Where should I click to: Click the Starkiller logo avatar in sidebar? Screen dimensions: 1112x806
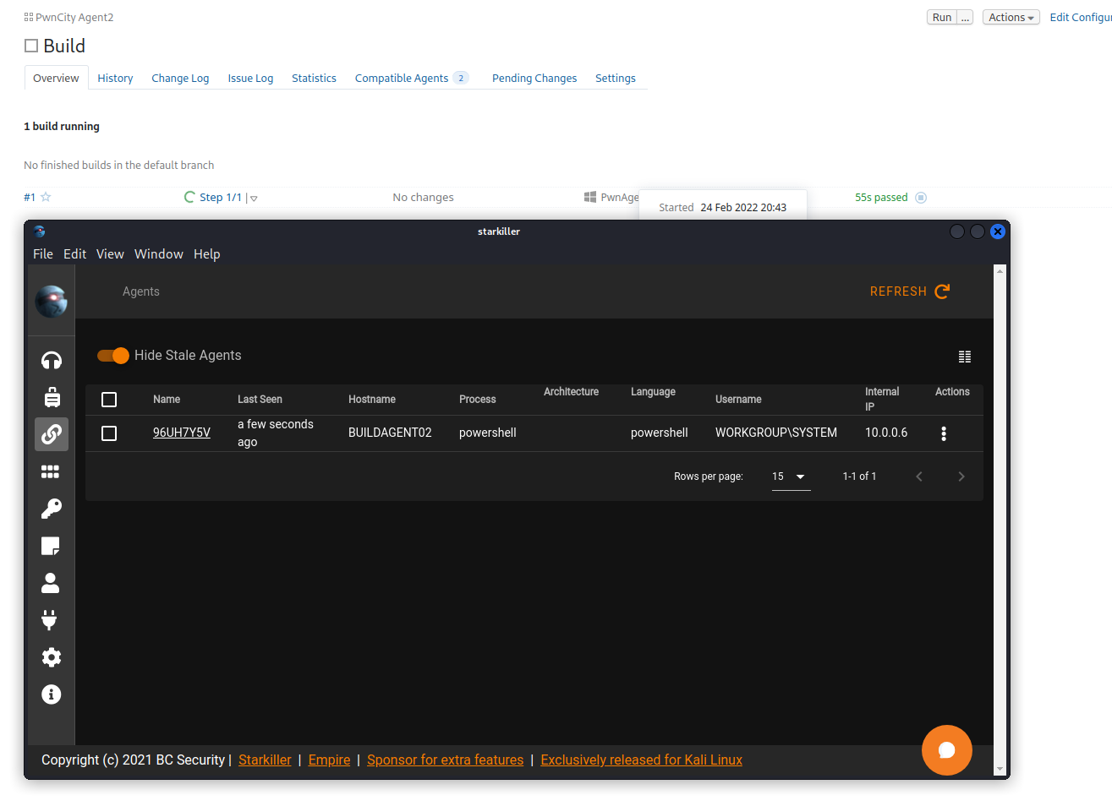click(x=51, y=301)
